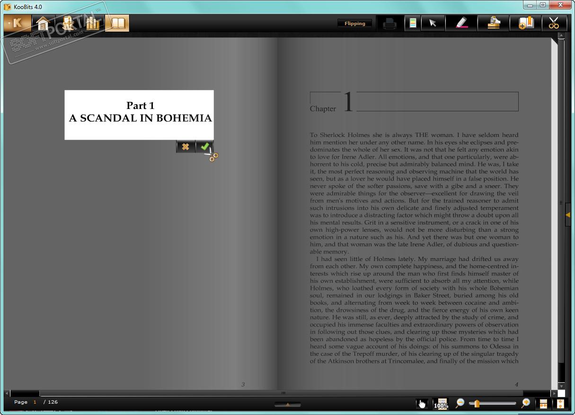Confirm the clipping with green checkmark
Screen dimensions: 575x415
205,147
